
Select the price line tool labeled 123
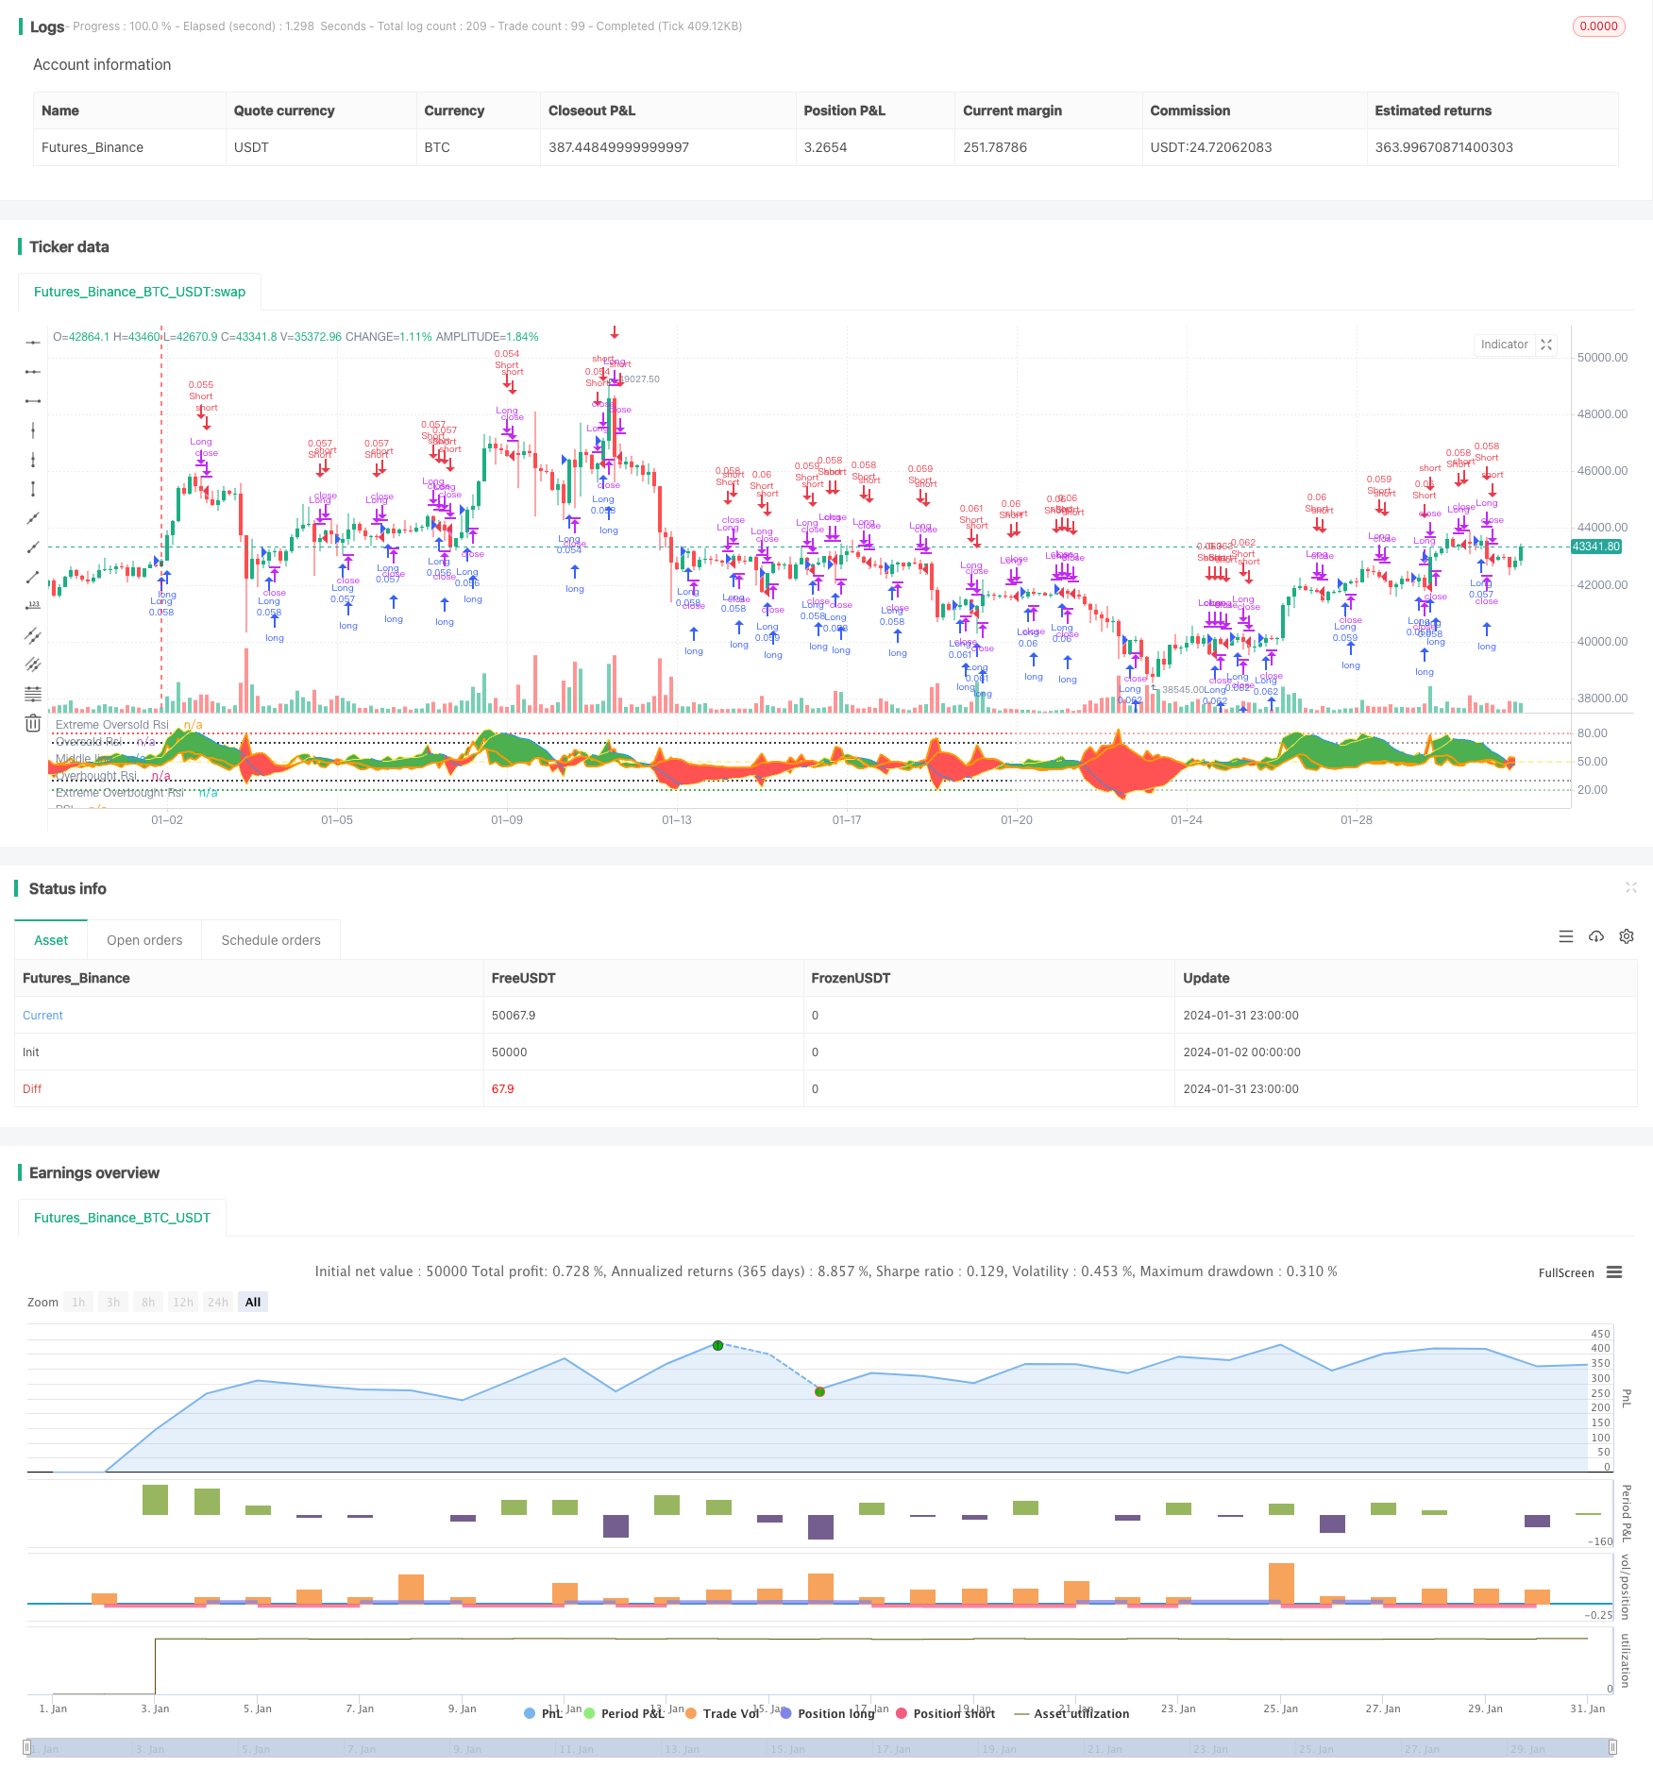[x=33, y=605]
